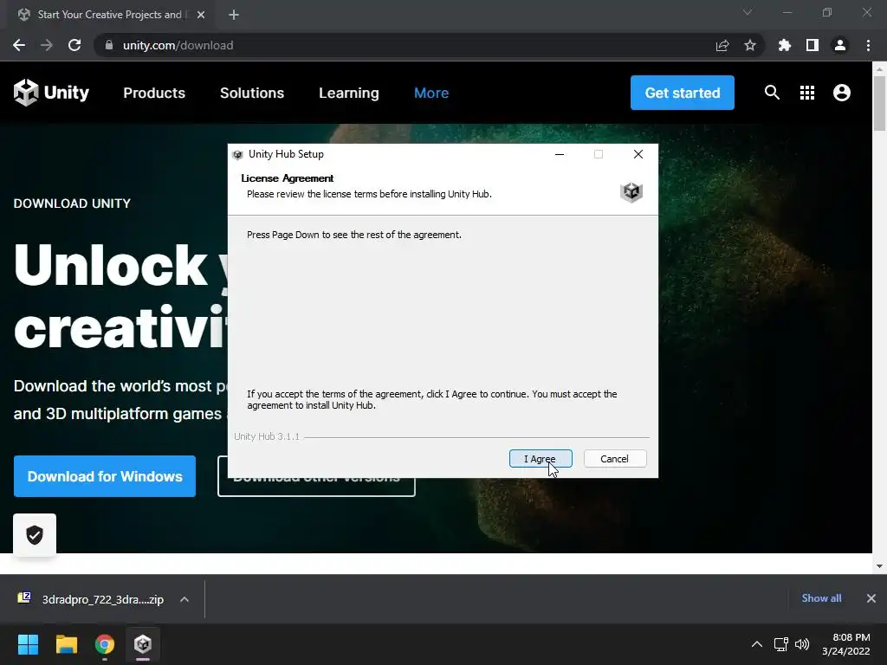Open the Products menu

[x=154, y=93]
